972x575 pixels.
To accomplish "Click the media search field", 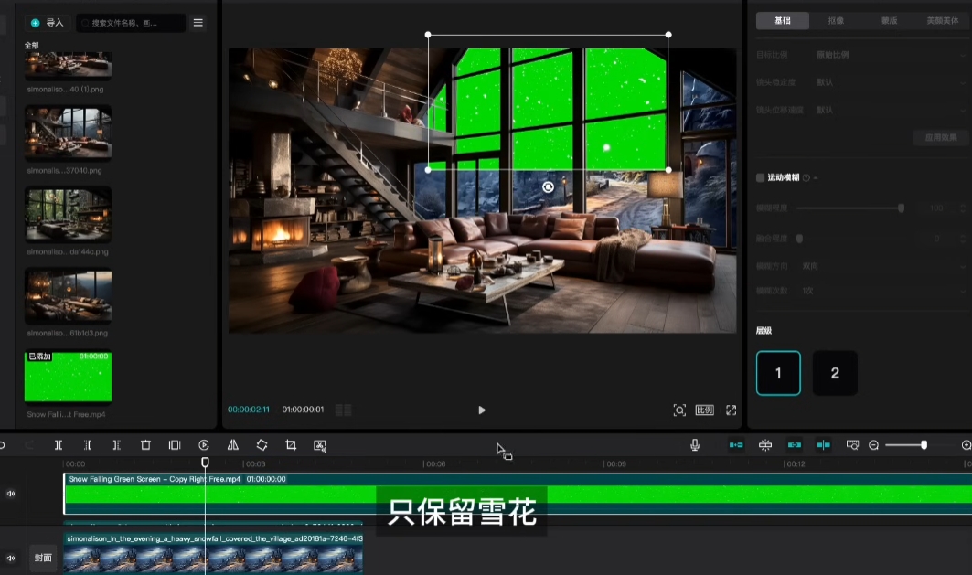I will pos(131,23).
